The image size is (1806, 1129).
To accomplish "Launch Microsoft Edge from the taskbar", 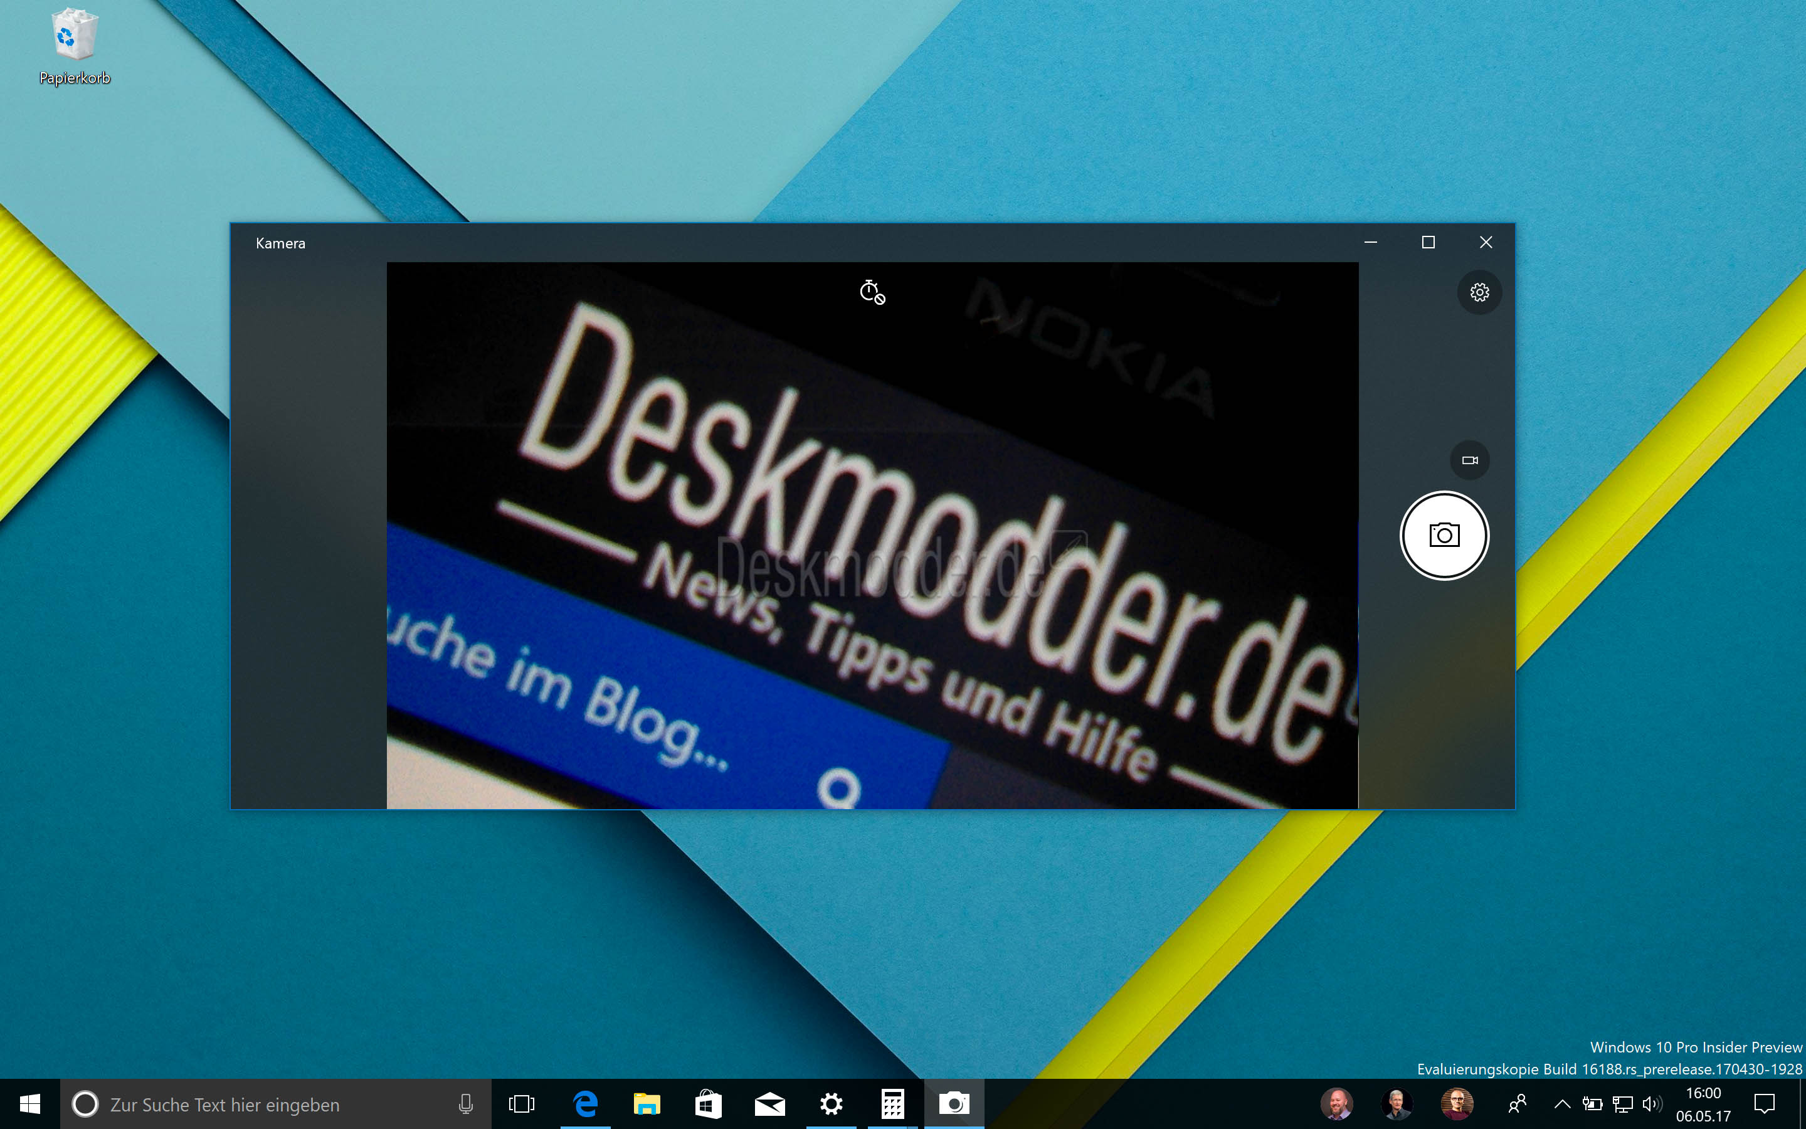I will 585,1104.
